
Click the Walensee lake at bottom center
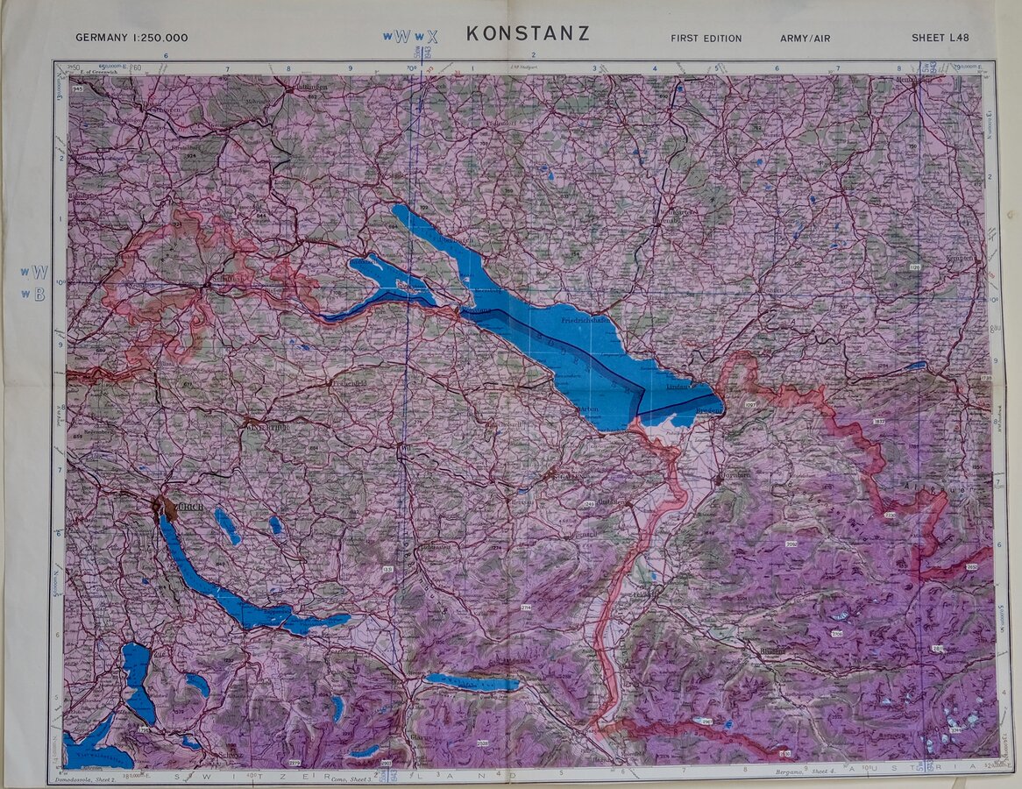coord(472,681)
